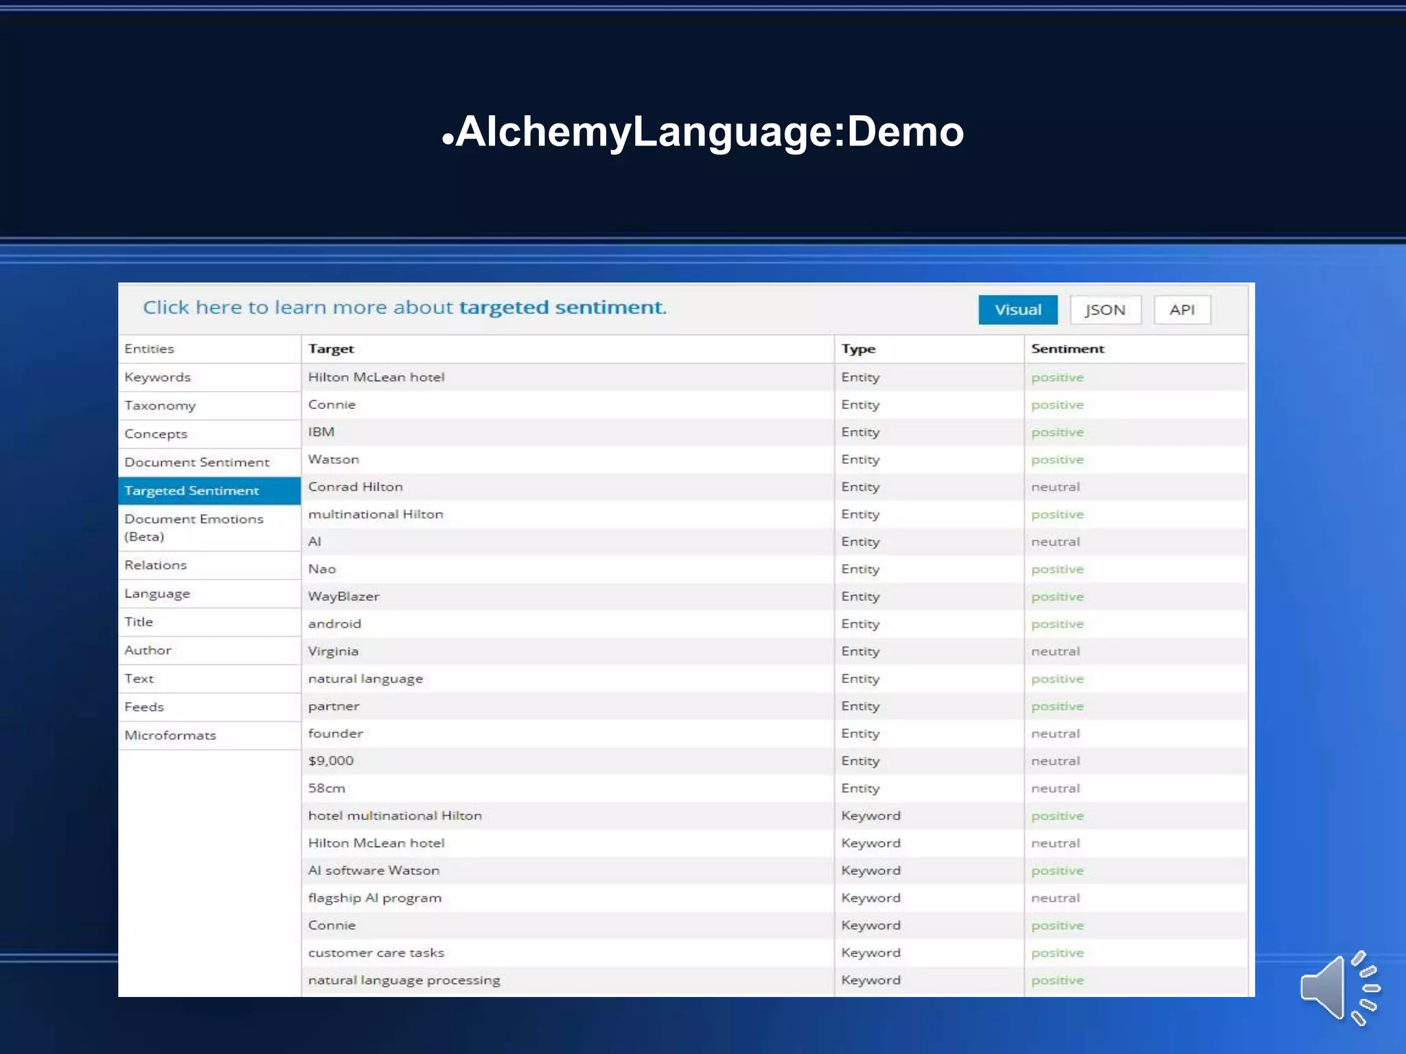
Task: Go to Concepts in the sidebar
Action: click(156, 434)
